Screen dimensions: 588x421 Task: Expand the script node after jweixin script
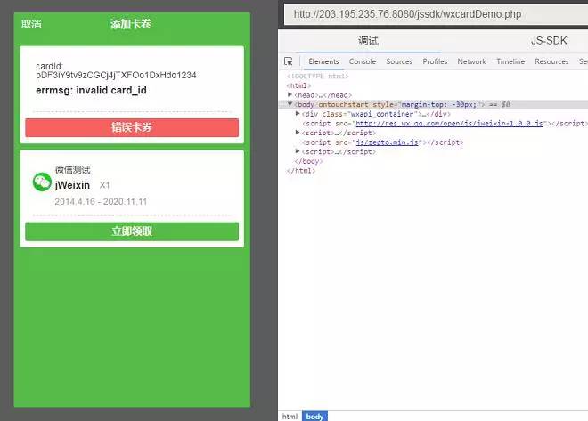(298, 133)
